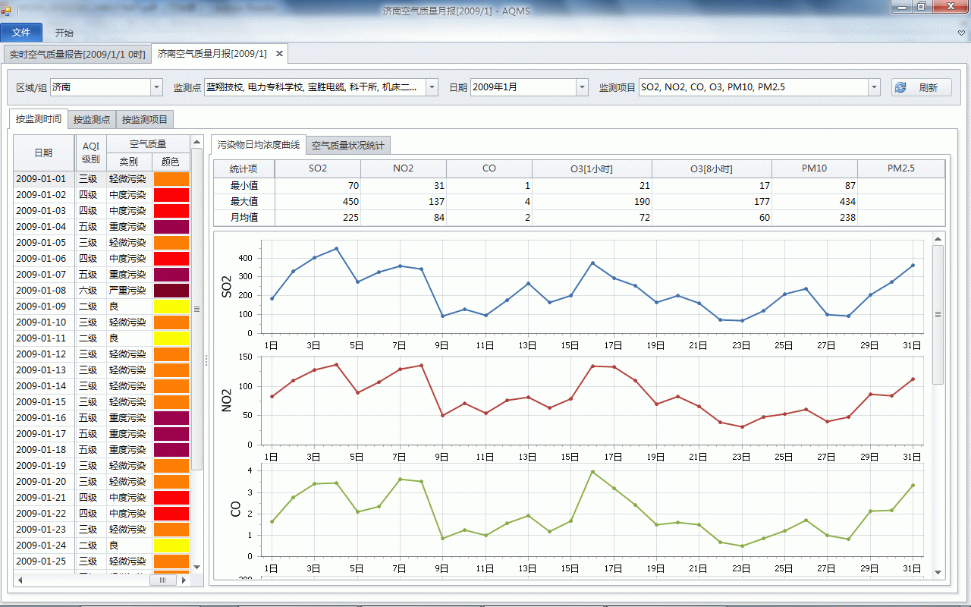Screen dimensions: 971x607
Task: Click the date list vertical scrollbar thumb
Action: coord(197,309)
